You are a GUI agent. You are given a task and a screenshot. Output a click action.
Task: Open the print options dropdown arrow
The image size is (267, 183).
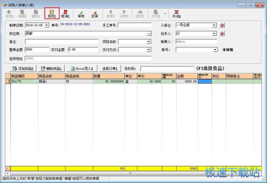click(165, 14)
